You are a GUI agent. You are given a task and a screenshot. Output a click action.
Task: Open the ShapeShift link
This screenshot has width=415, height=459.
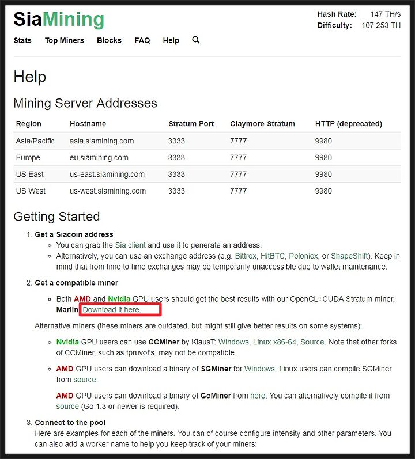(x=349, y=256)
